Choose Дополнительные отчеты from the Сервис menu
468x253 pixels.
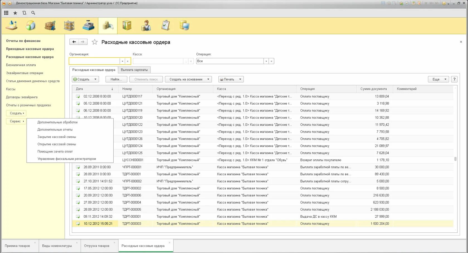[55, 130]
